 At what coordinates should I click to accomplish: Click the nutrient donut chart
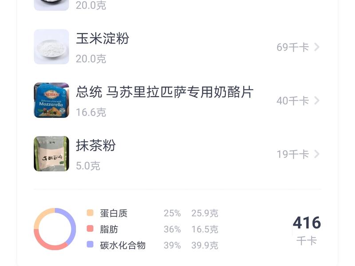(x=56, y=228)
